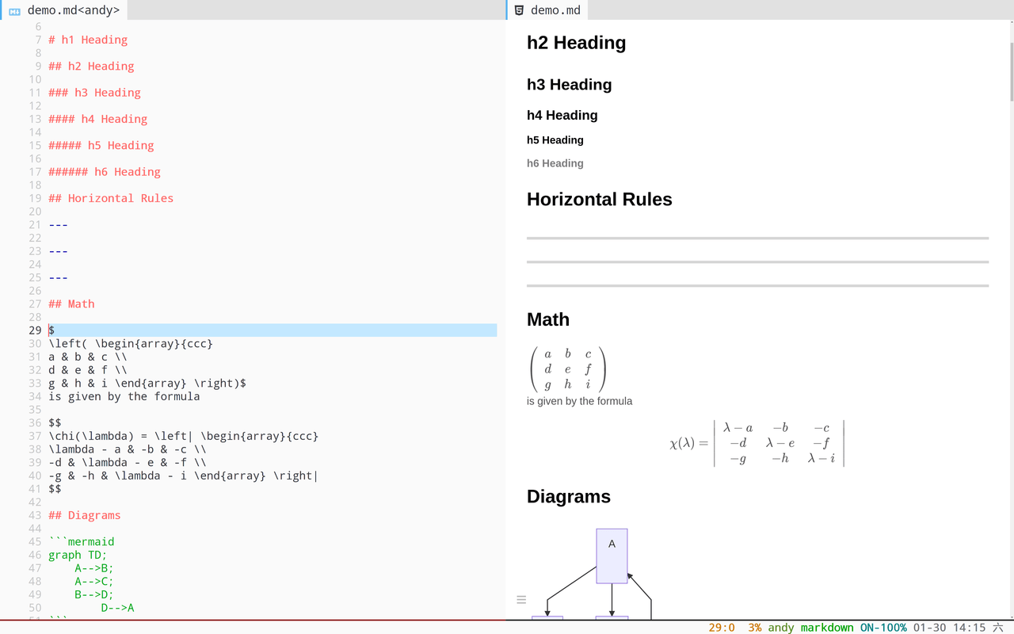Click 'Horizontal Rules' heading in the preview
This screenshot has width=1014, height=634.
click(600, 200)
